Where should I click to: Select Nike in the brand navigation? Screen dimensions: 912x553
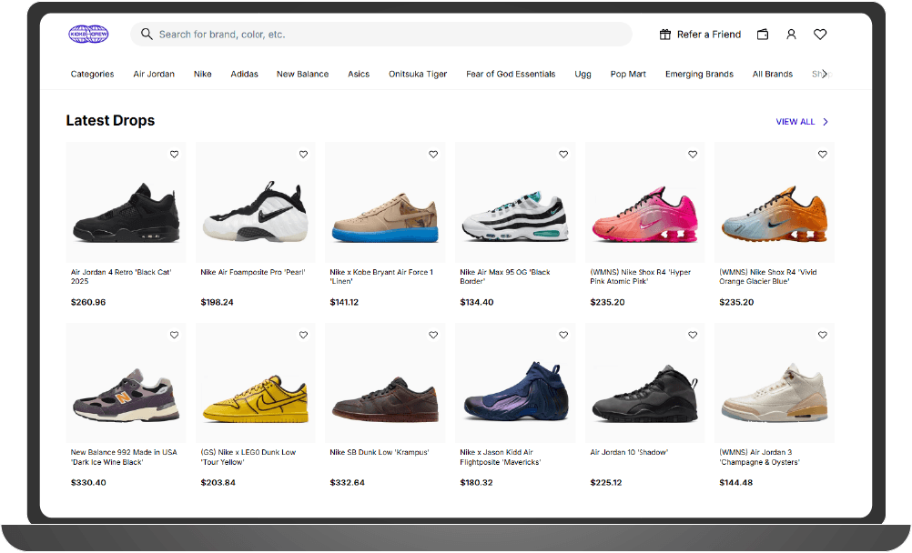202,74
